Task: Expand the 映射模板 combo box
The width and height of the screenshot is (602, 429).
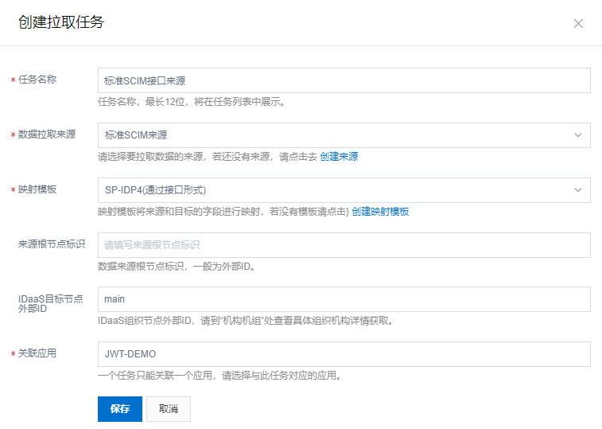Action: pyautogui.click(x=334, y=190)
